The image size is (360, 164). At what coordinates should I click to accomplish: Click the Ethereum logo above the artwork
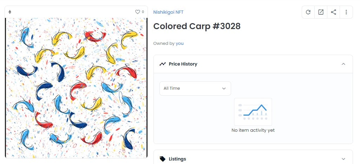point(9,12)
